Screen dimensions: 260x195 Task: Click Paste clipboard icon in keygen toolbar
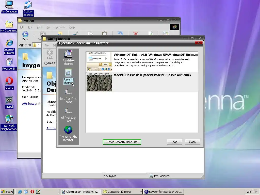pos(104,33)
